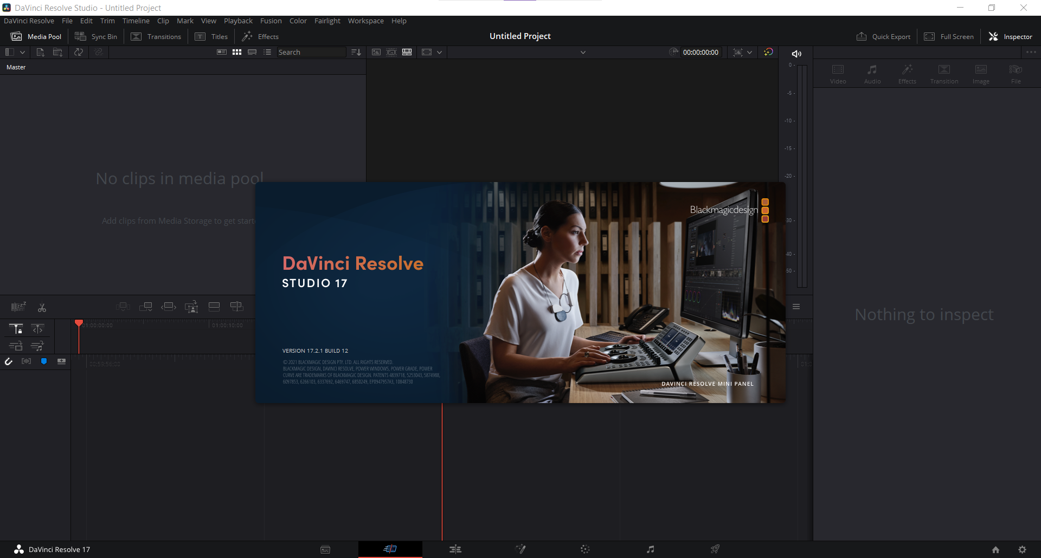1041x558 pixels.
Task: Switch to the Media page tab
Action: (x=325, y=549)
